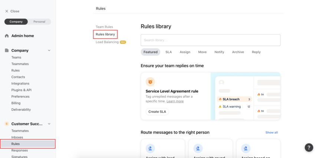319x158 pixels.
Task: Open Teammates under Company
Action: [20, 64]
